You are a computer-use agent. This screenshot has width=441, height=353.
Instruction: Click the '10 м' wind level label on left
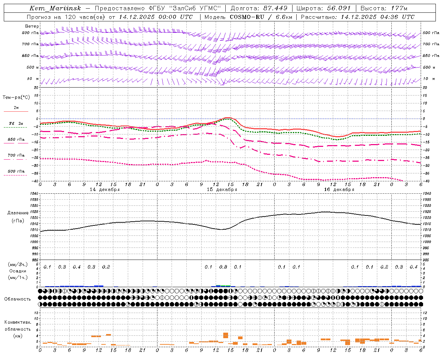(x=33, y=79)
